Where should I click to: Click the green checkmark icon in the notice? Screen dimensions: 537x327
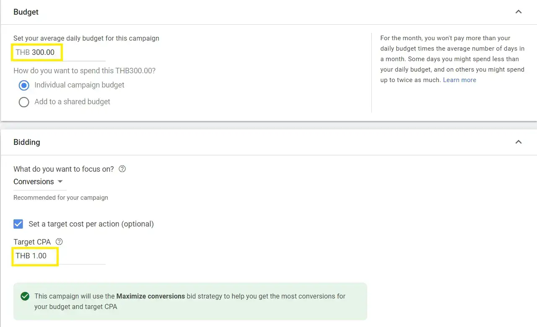25,296
